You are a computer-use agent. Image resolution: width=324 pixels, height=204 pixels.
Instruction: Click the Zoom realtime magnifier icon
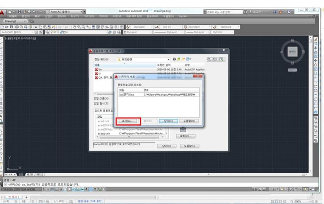[79, 27]
